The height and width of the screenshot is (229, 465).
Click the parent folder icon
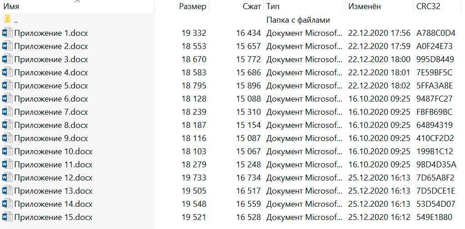click(7, 20)
